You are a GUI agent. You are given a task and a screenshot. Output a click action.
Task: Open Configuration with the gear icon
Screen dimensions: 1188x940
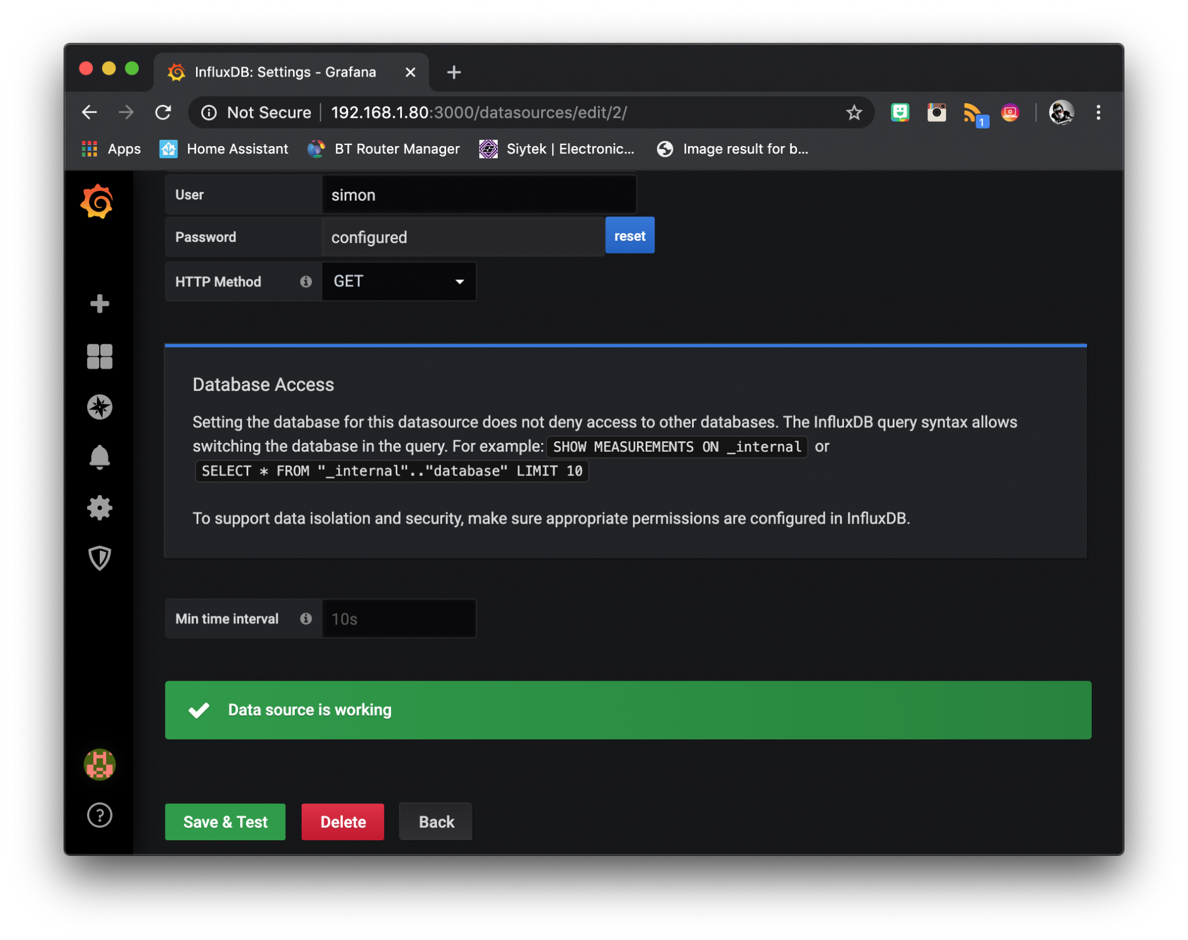(x=99, y=507)
